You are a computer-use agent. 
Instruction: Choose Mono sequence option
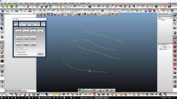pos(33,32)
